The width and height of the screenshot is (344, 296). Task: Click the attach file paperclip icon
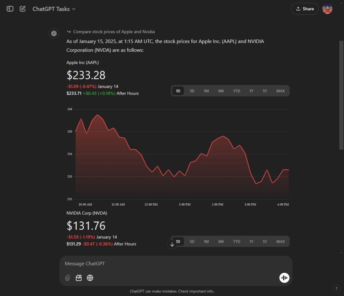(x=67, y=278)
